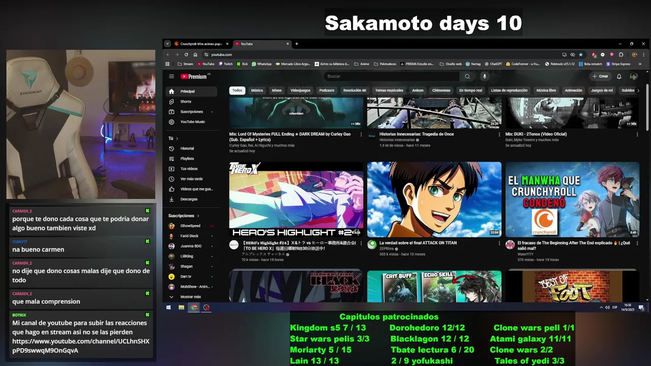Expand Mostrar más subscriptions
This screenshot has width=651, height=366.
pyautogui.click(x=191, y=297)
